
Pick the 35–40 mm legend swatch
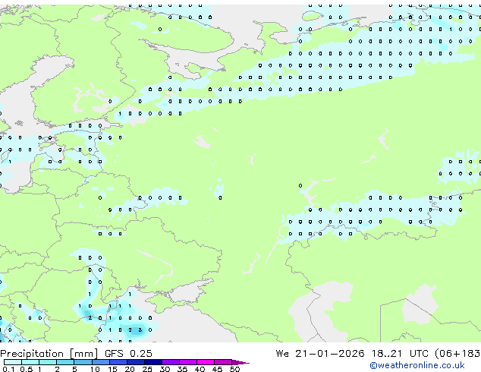pos(188,362)
